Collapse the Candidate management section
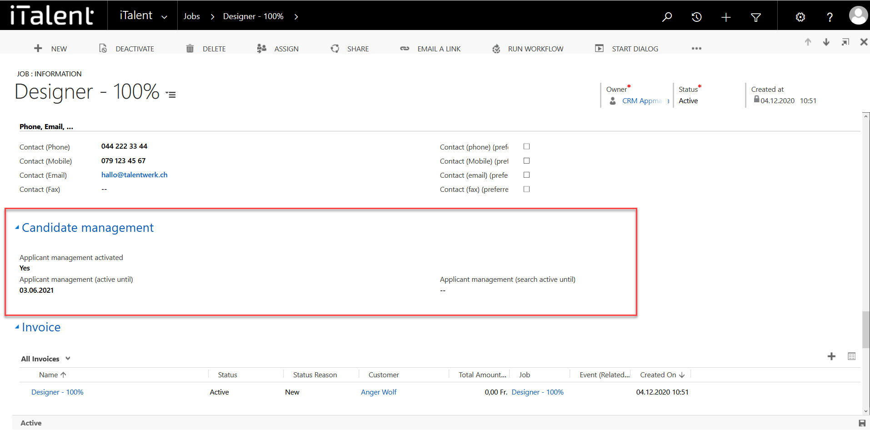Image resolution: width=870 pixels, height=430 pixels. (x=17, y=227)
